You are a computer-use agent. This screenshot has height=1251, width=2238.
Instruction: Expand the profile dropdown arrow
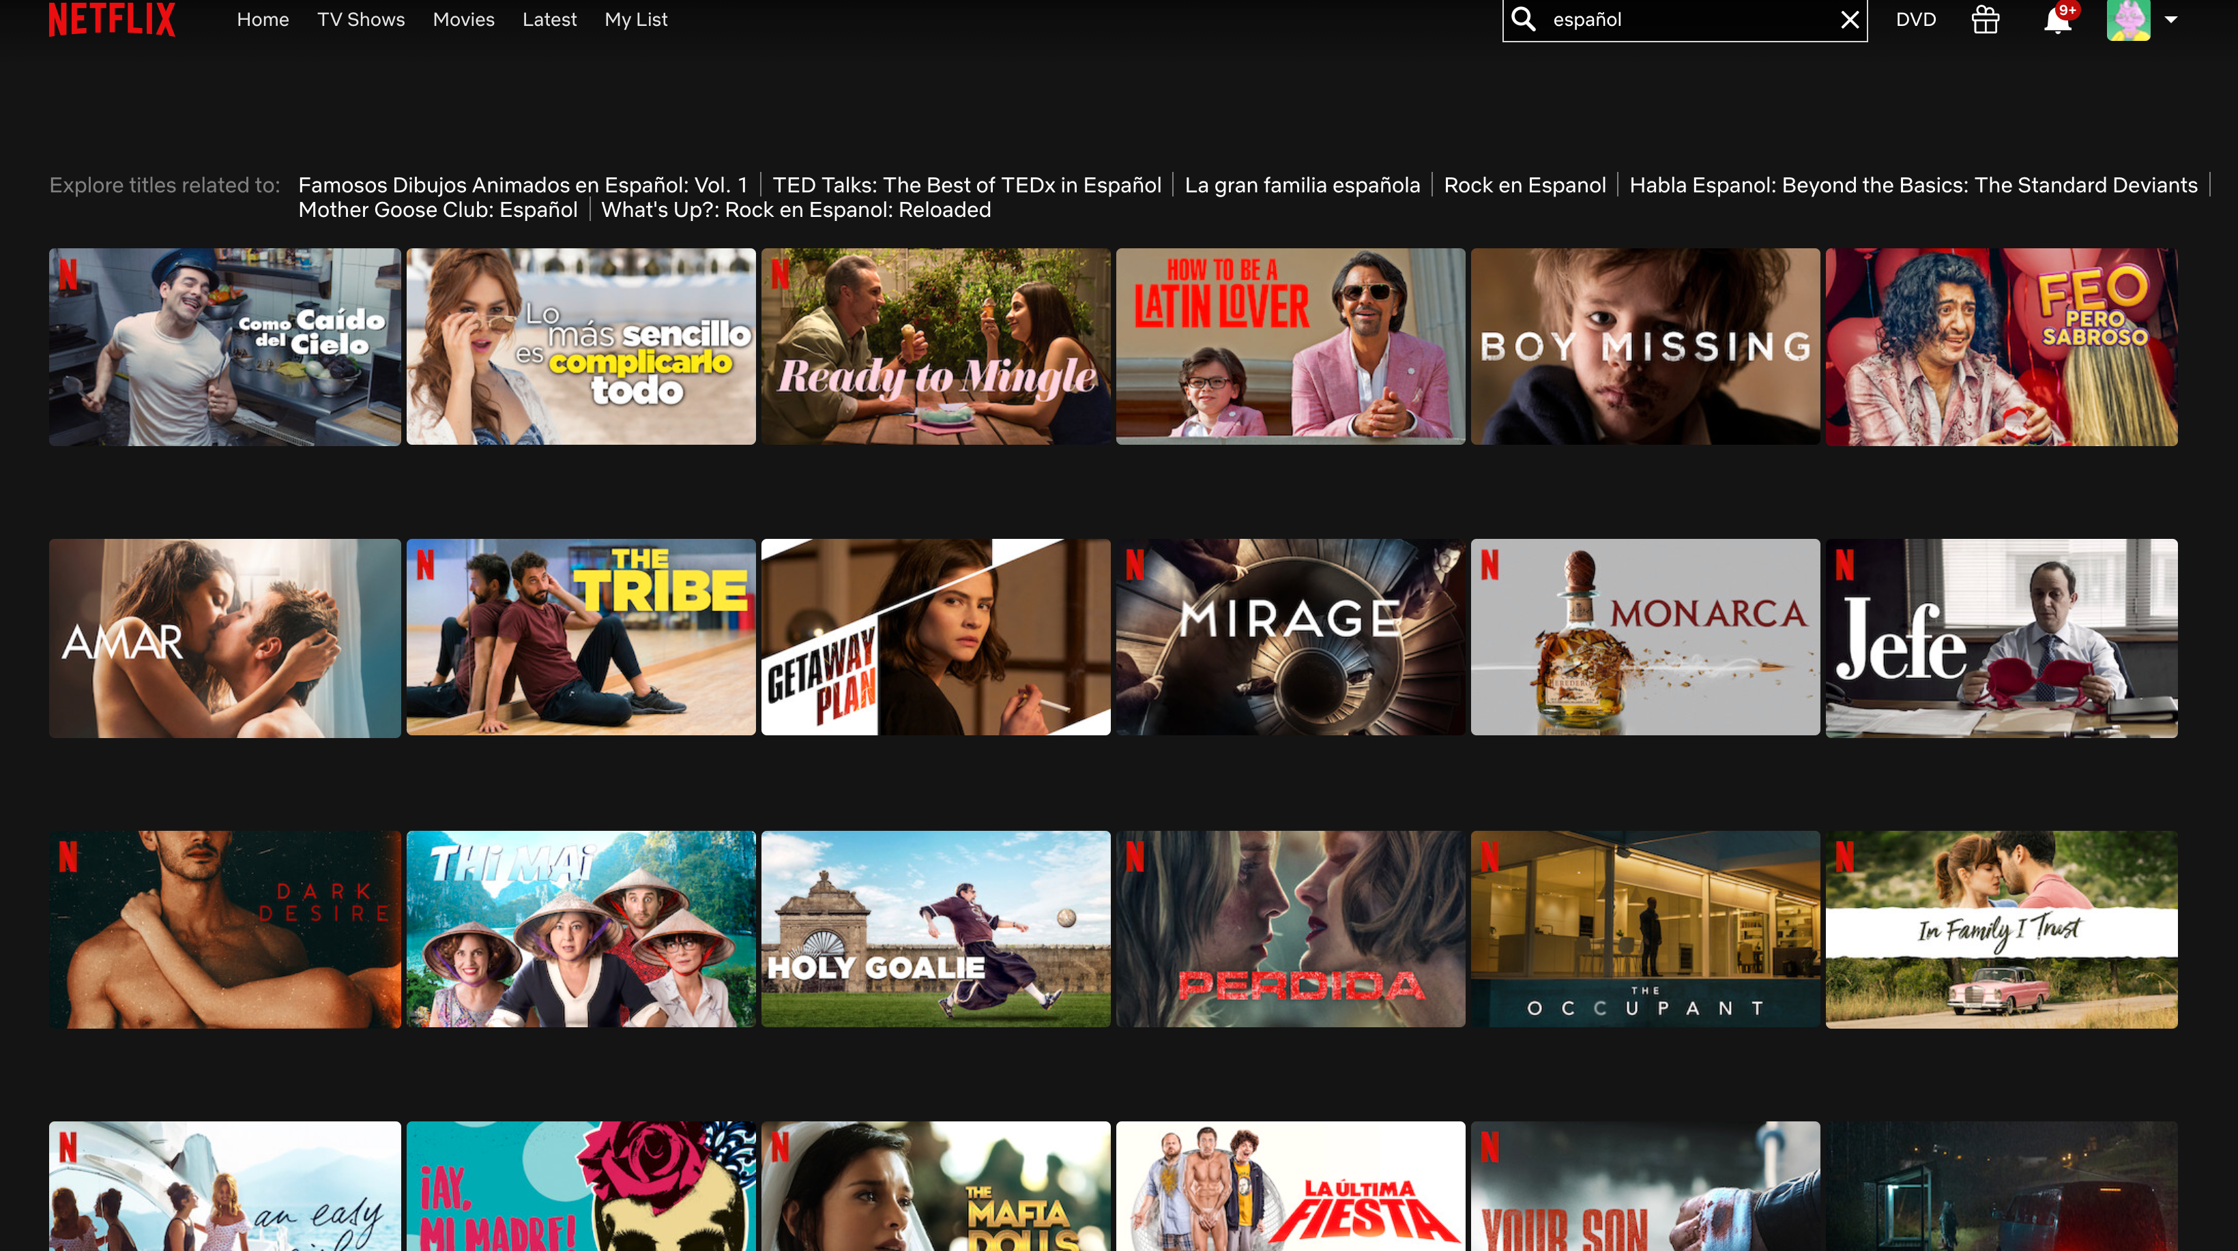2171,19
